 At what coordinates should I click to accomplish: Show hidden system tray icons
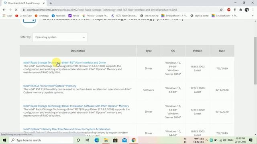click(x=207, y=140)
